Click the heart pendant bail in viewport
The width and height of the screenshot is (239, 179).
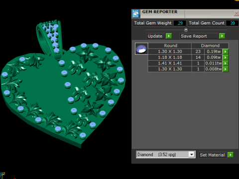click(x=50, y=40)
